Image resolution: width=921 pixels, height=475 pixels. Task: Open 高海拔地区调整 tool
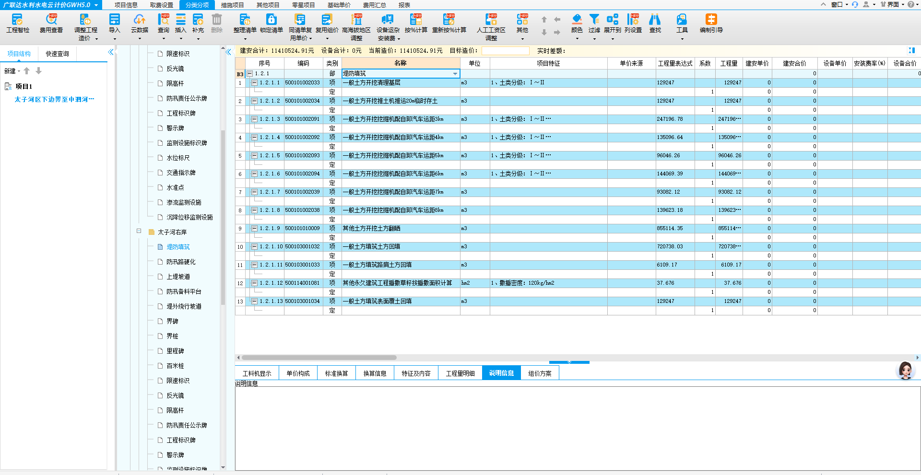356,27
